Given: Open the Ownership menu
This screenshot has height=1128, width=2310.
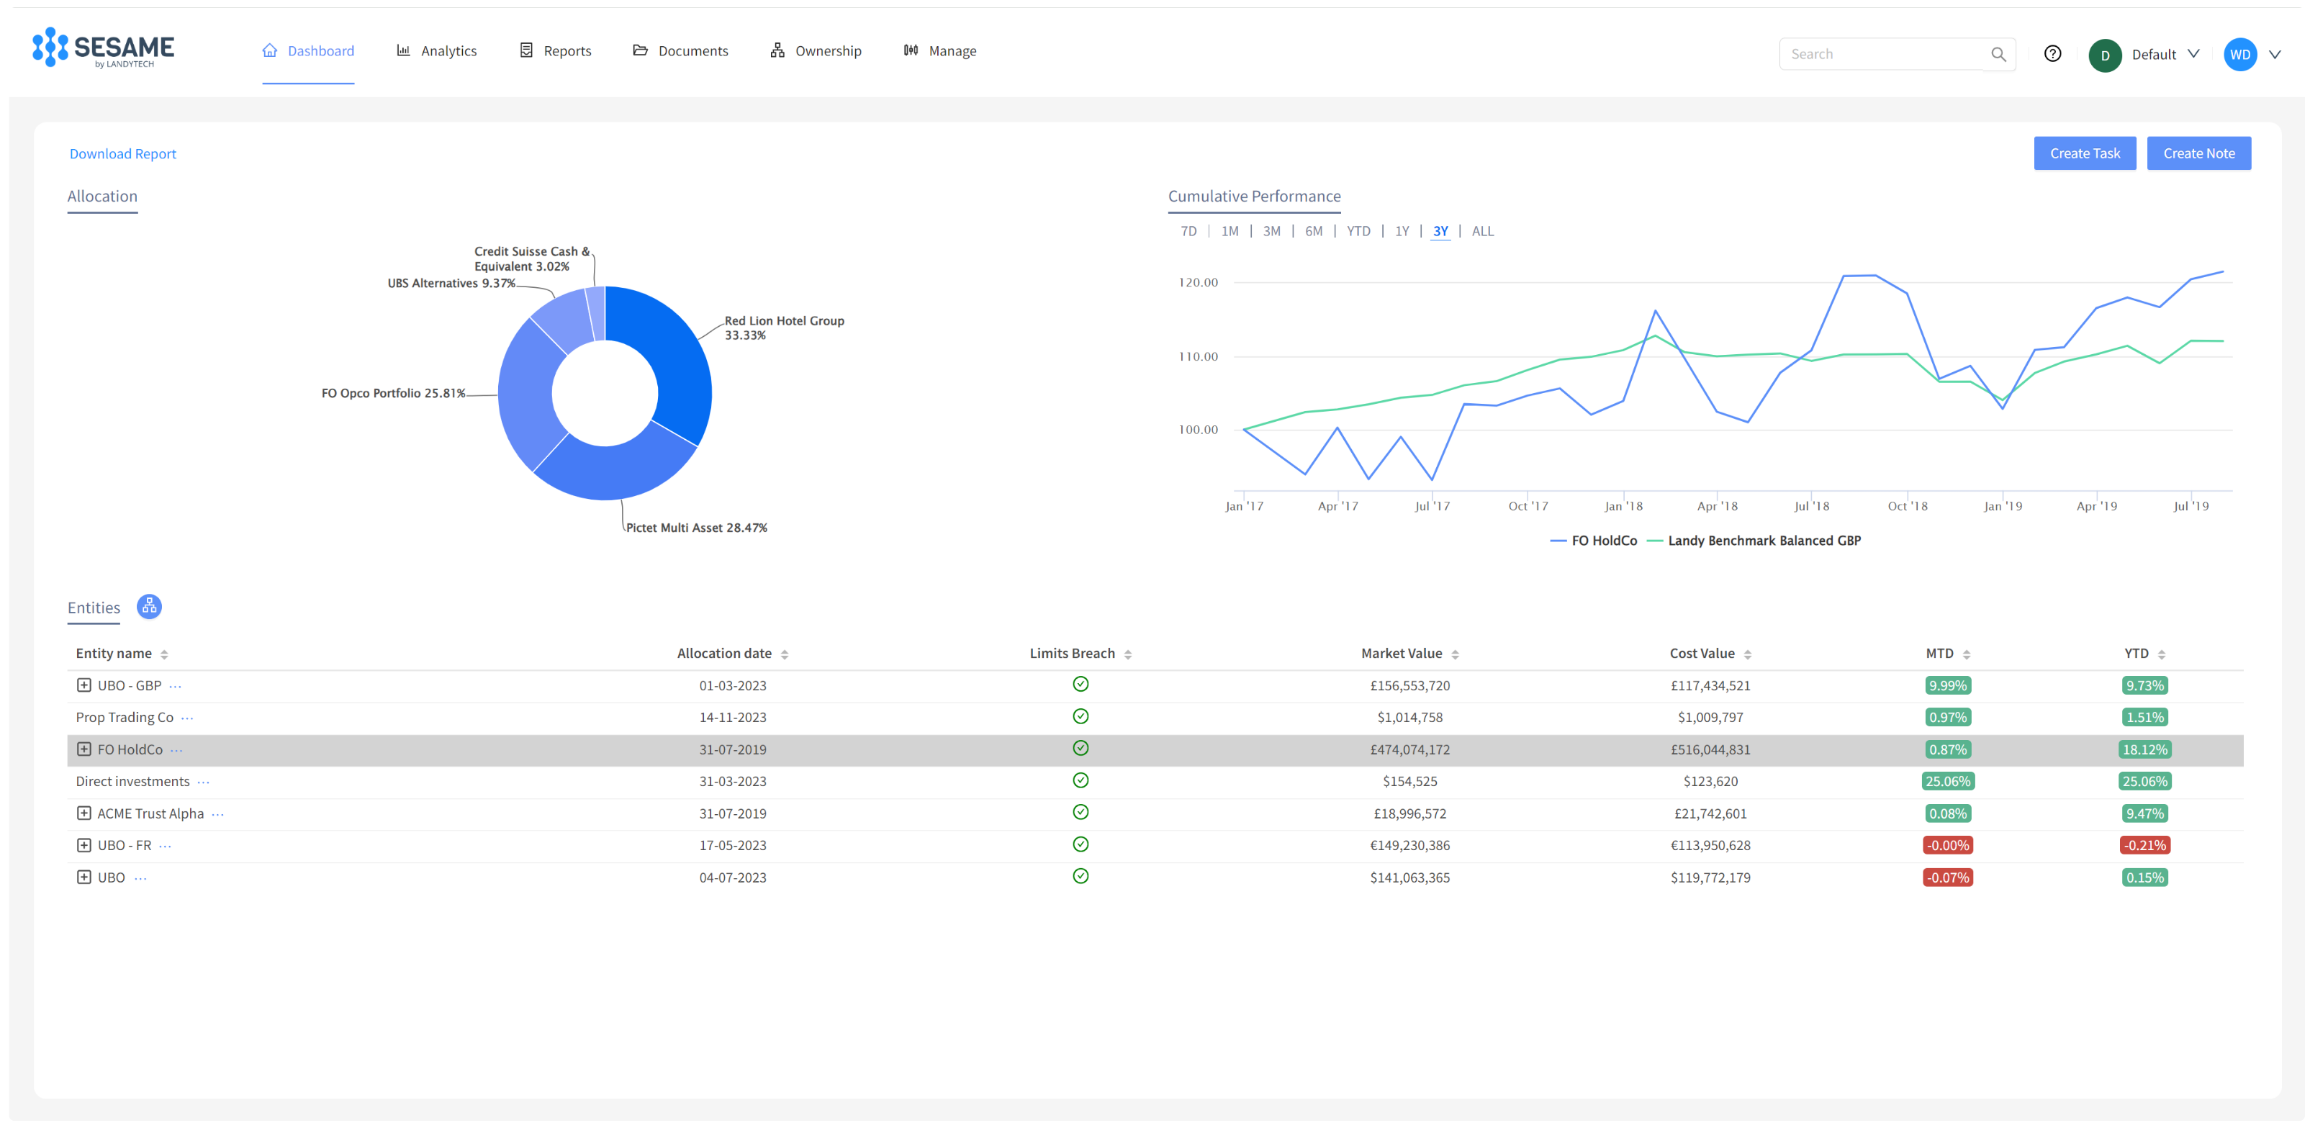Looking at the screenshot, I should tap(816, 51).
